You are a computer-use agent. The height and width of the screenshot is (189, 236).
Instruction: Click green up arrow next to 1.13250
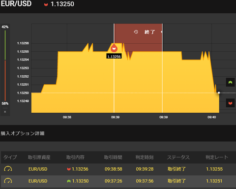pyautogui.click(x=69, y=181)
